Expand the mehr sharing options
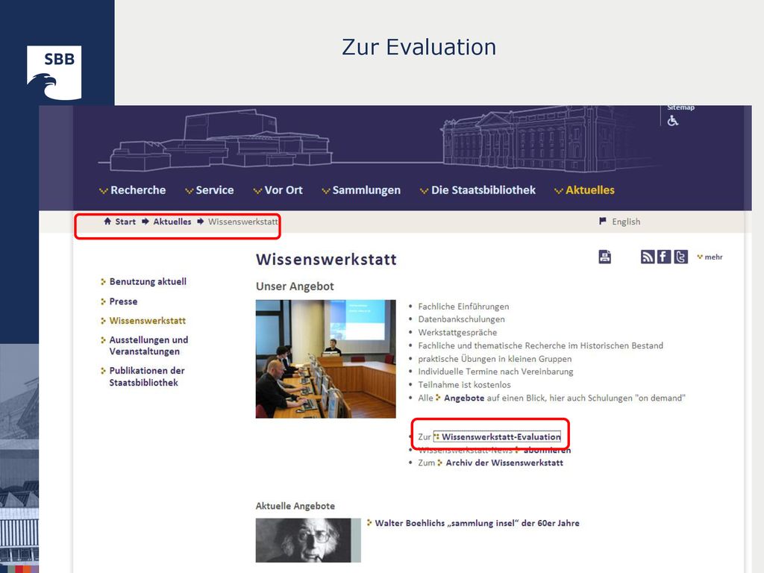 pos(710,257)
